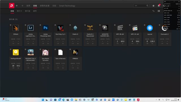This screenshot has width=181, height=102.
Task: Open the MPC-HC x64 tile
Action: point(135,35)
